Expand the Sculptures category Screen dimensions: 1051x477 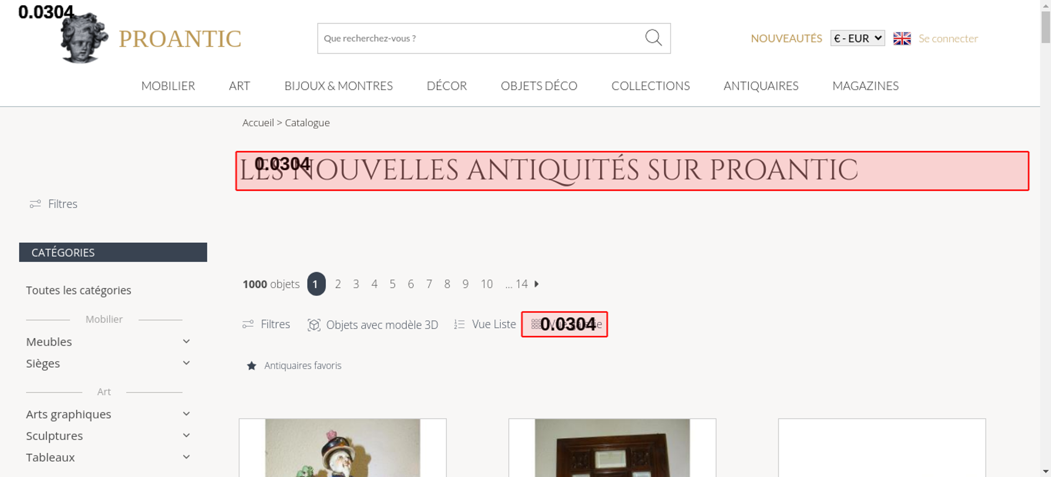(x=186, y=435)
